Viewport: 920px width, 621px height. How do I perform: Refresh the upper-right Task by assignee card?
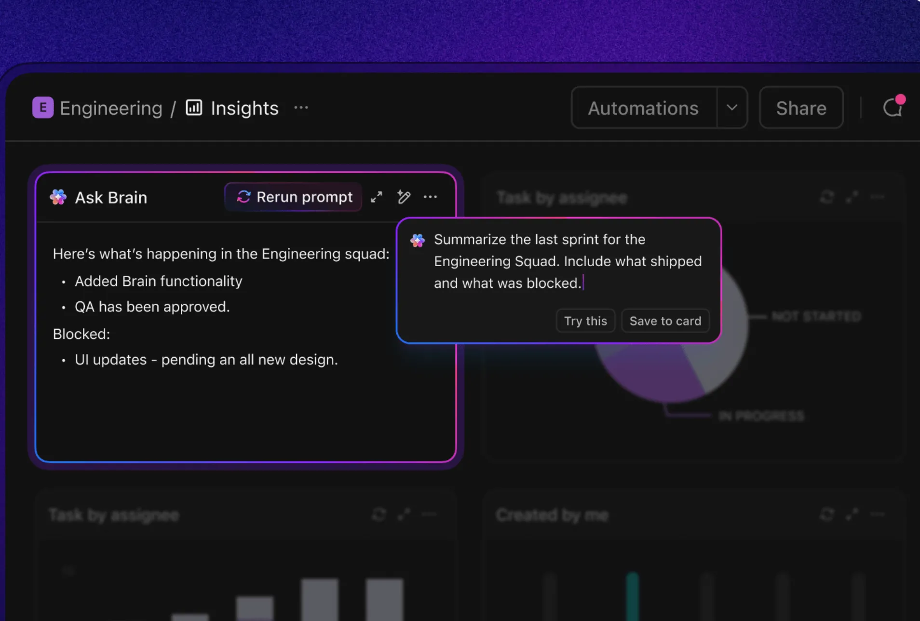pyautogui.click(x=827, y=197)
